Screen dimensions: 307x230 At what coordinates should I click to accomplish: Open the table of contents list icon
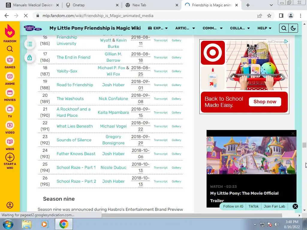click(x=30, y=44)
